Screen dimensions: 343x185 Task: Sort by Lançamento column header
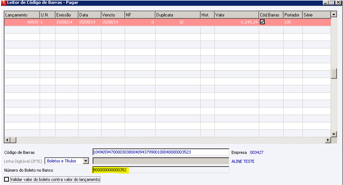click(22, 15)
